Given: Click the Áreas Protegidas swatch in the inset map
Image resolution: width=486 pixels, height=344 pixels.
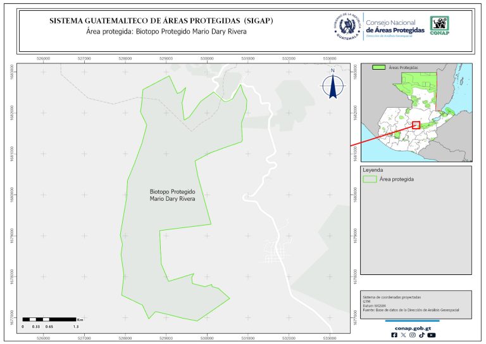Looking at the screenshot, I should coord(379,67).
